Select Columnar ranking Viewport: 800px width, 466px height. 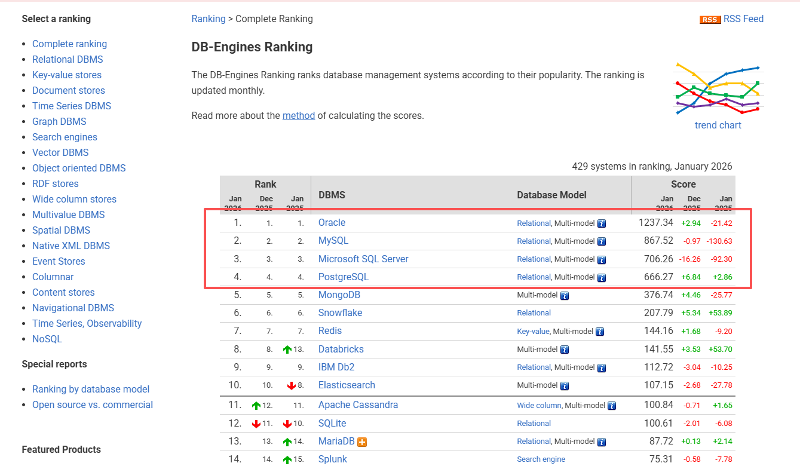tap(53, 277)
